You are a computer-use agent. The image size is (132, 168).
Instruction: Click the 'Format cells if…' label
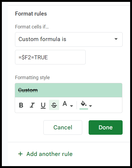(x=32, y=27)
